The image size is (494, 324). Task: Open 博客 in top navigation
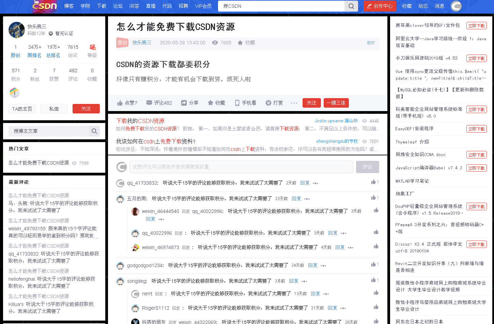click(69, 6)
